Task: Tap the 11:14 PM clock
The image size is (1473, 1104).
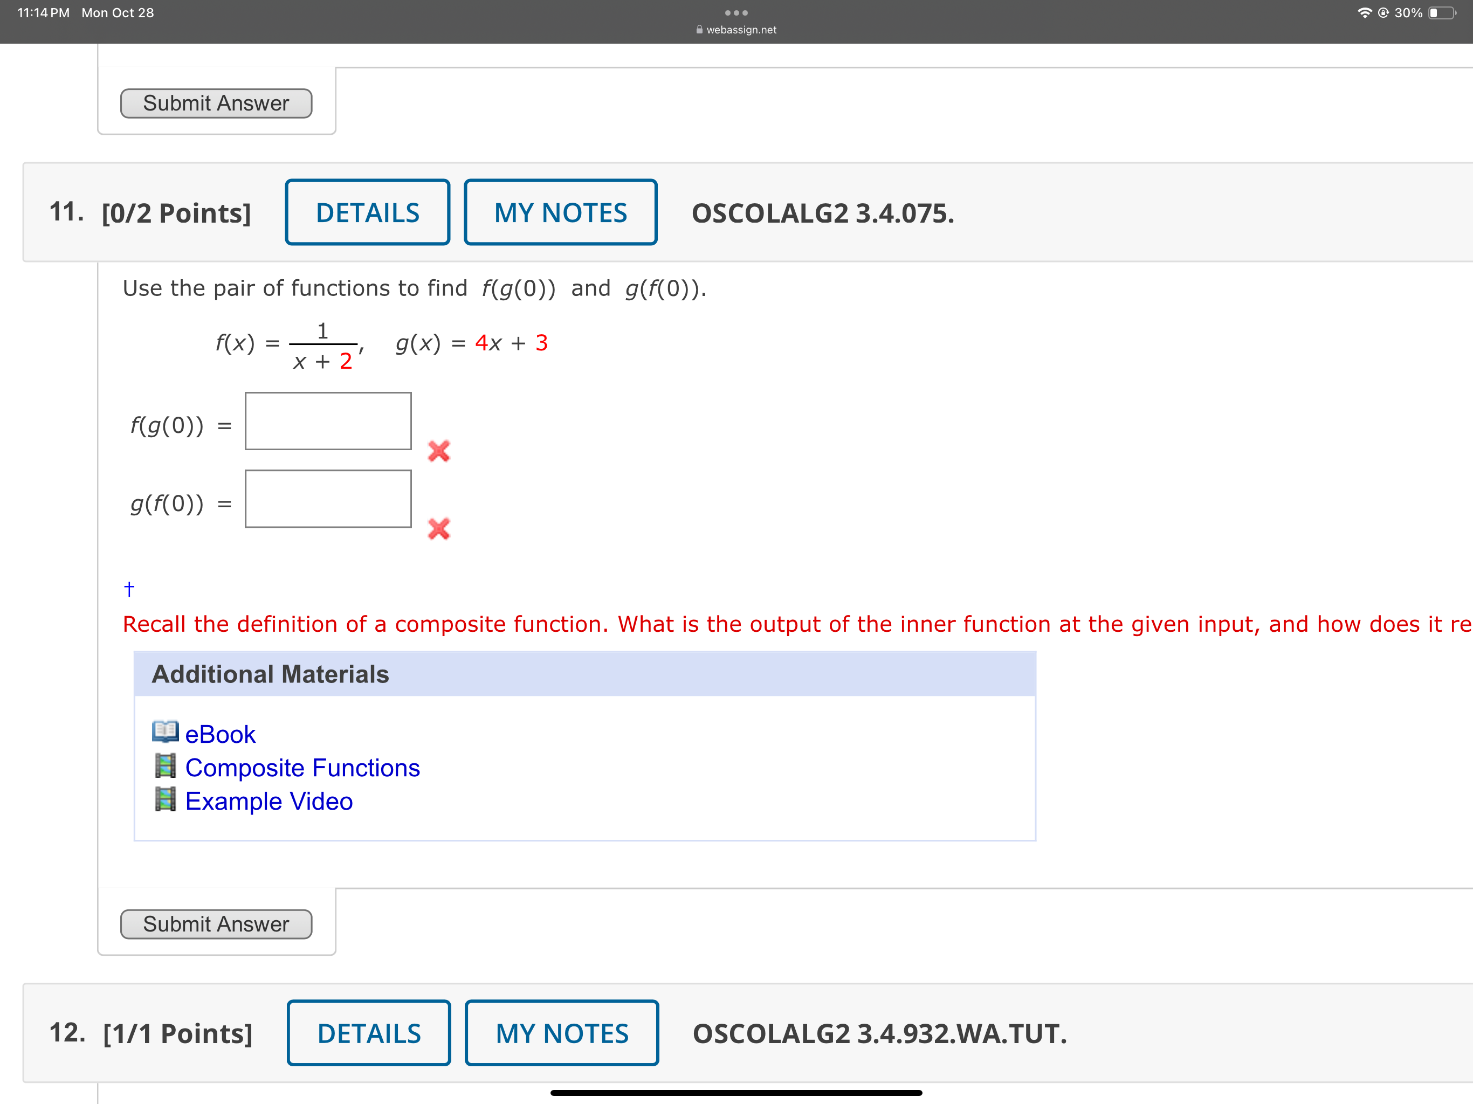Action: pos(43,12)
